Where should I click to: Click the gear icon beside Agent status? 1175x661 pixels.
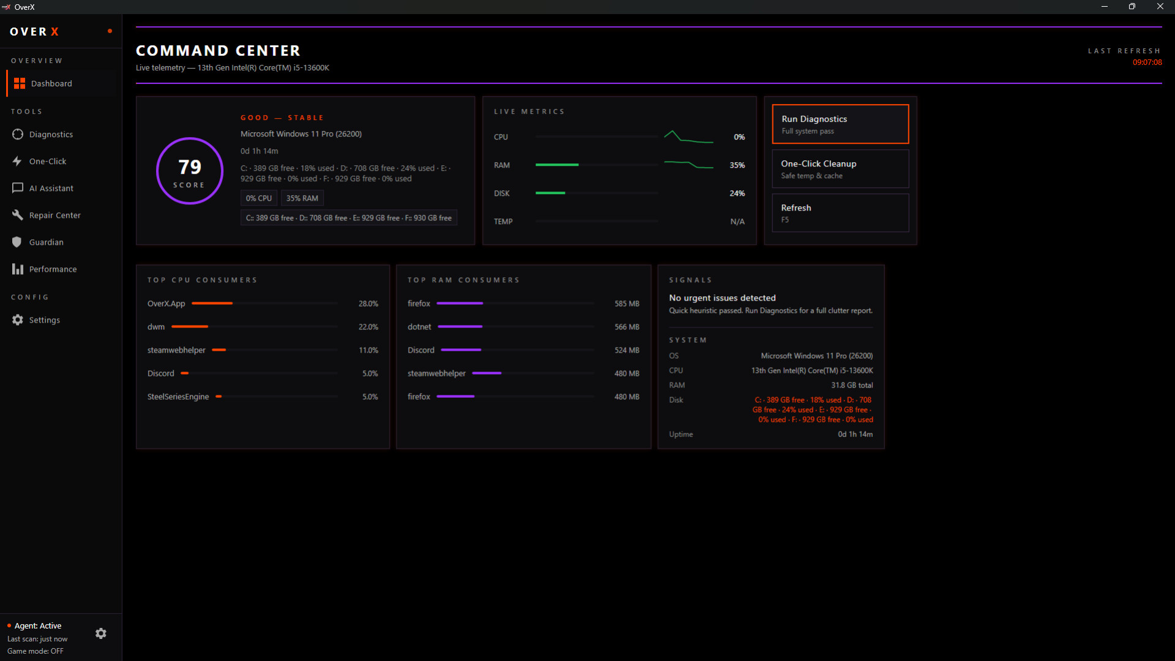pos(101,633)
